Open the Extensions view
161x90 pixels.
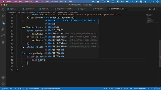3,36
